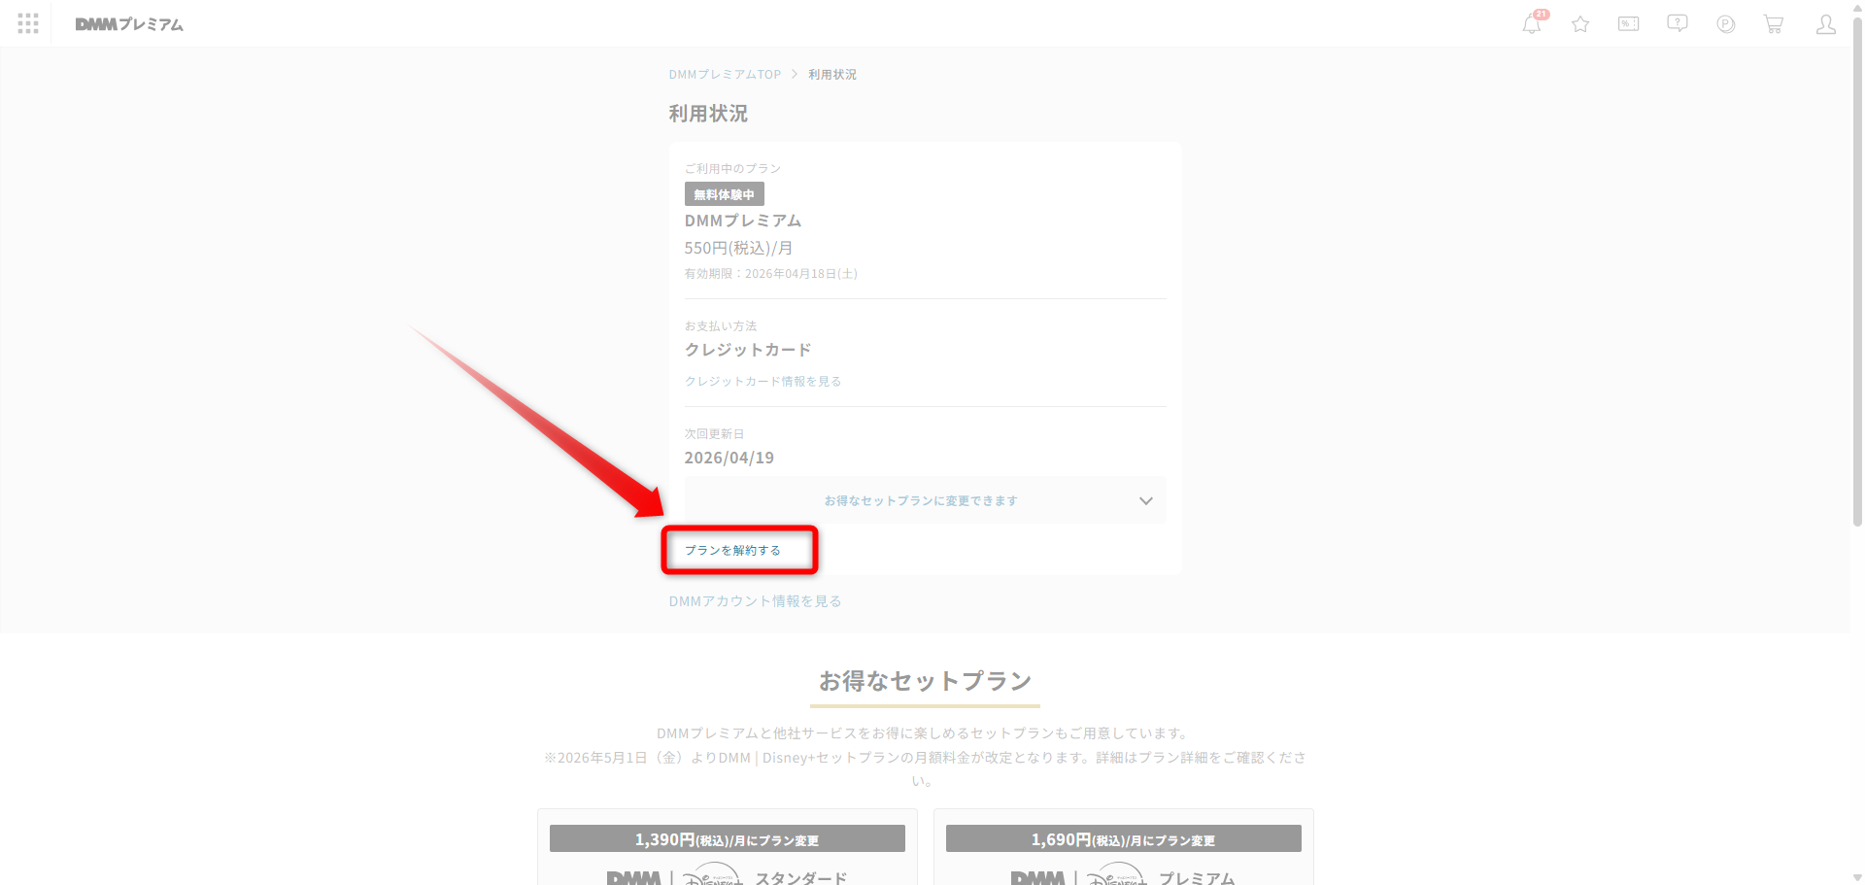Open the account user icon
1865x885 pixels.
pos(1826,24)
